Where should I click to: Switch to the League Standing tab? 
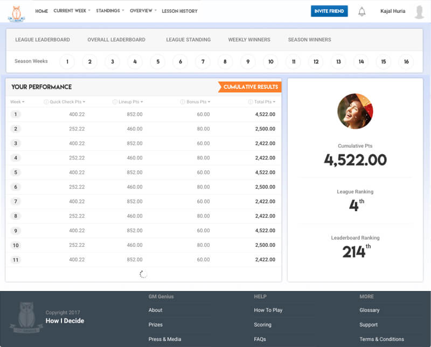point(188,39)
